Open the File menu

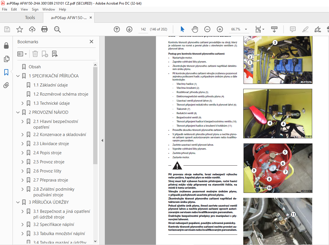(x=4, y=9)
